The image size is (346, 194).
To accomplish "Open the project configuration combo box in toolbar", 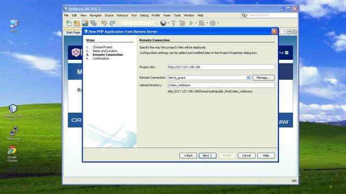I will tap(139, 23).
